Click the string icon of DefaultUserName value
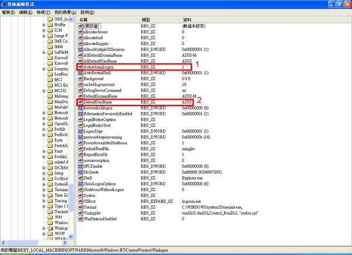The width and height of the screenshot is (352, 255). pos(80,102)
